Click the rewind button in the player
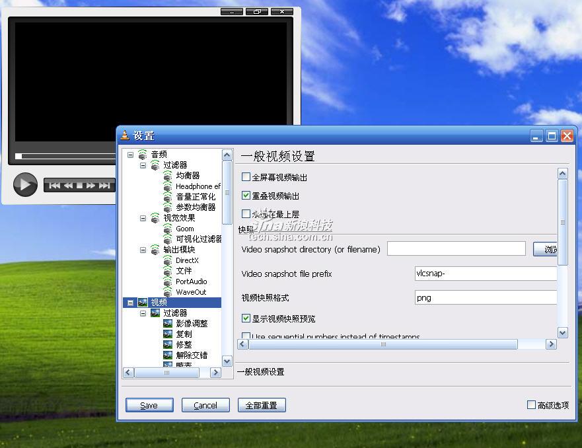This screenshot has height=448, width=582. coord(68,185)
